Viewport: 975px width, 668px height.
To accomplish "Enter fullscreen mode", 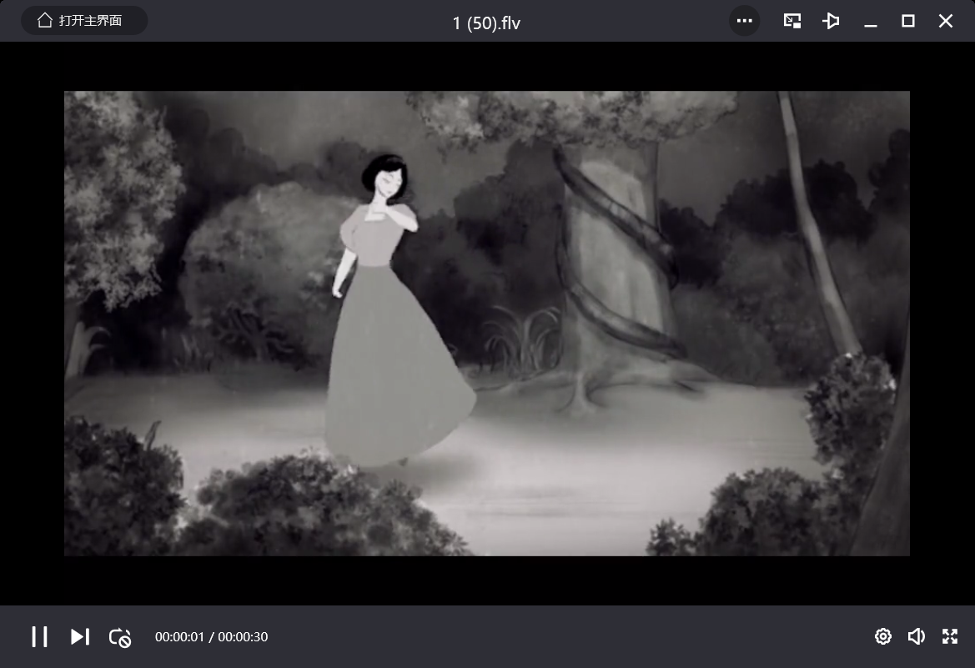I will pyautogui.click(x=949, y=636).
